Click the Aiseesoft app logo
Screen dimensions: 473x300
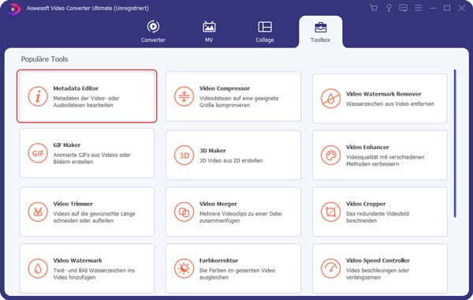(13, 9)
